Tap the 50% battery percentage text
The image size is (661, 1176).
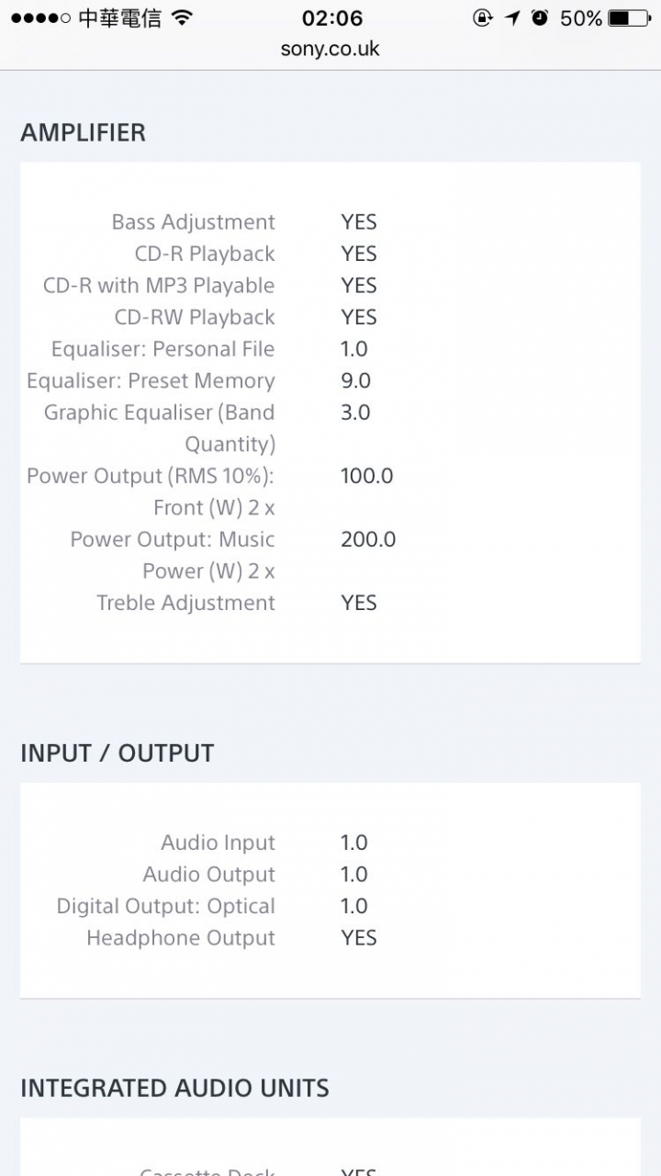pos(580,17)
